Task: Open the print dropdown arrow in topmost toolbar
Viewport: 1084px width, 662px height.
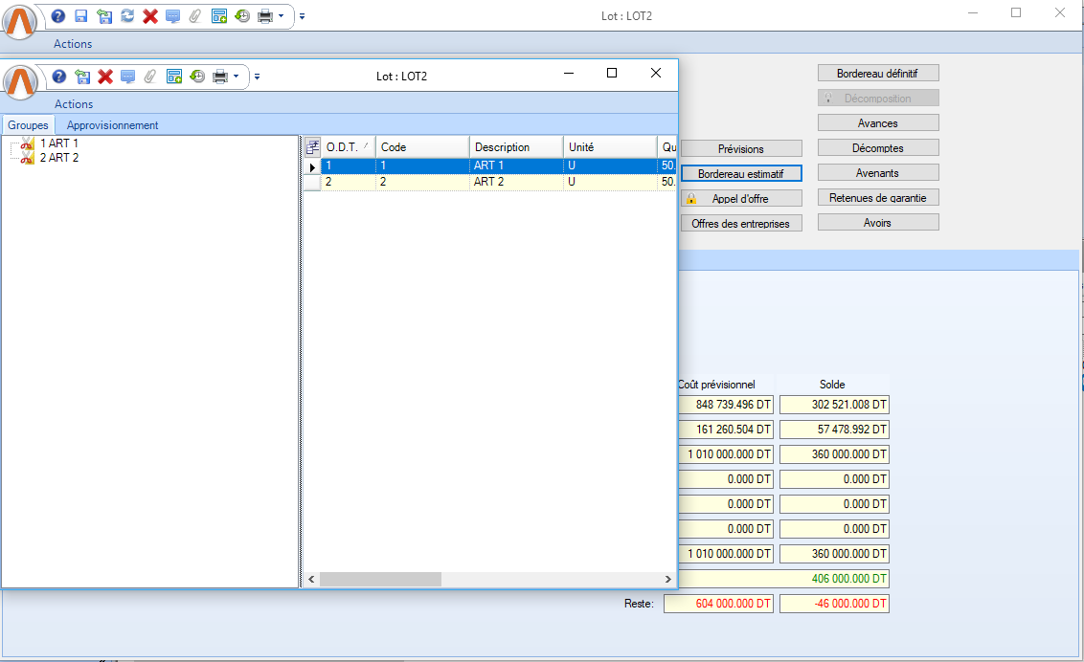Action: point(281,16)
